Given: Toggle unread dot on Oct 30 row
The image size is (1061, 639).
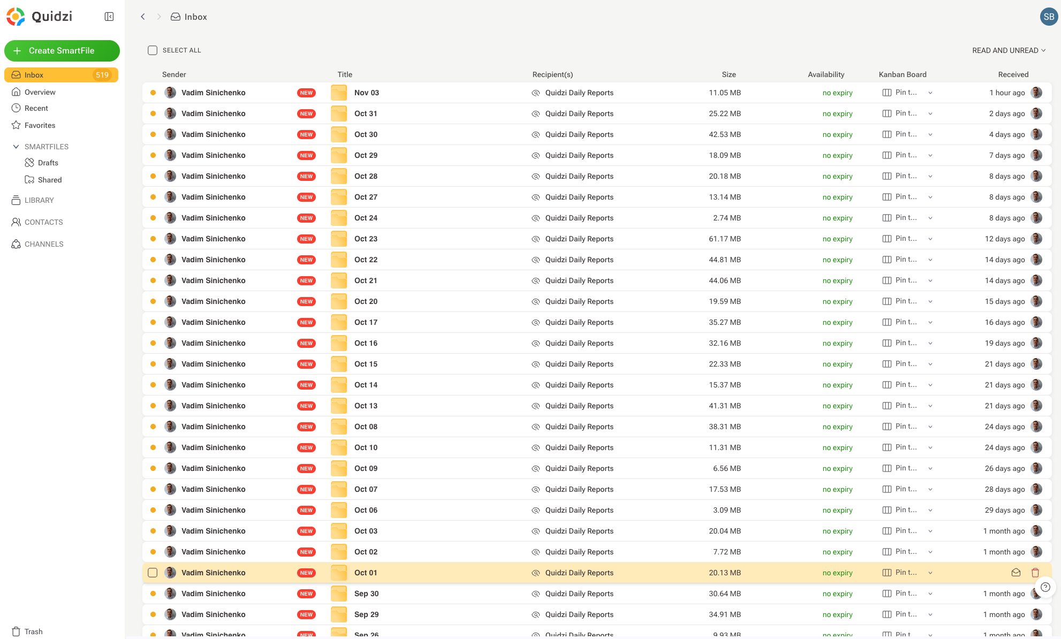Looking at the screenshot, I should [153, 134].
